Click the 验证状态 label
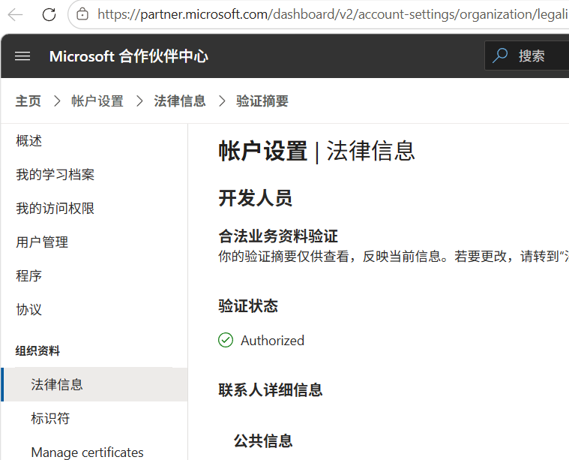 (x=248, y=306)
